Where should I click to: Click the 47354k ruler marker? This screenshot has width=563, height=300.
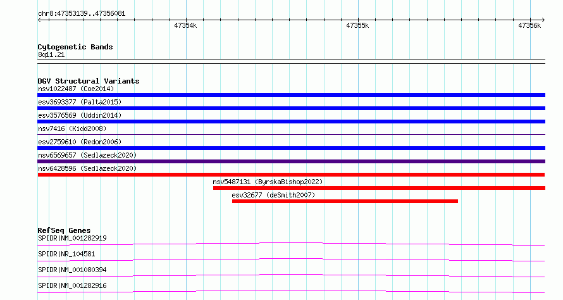(185, 25)
